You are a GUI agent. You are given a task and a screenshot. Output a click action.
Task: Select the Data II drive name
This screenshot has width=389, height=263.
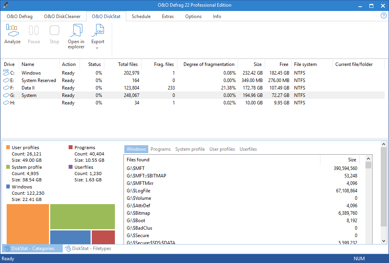pos(28,88)
